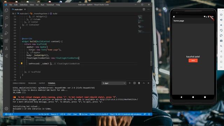Viewport: 224px width, 126px height.
Task: Open editor More Actions menu
Action: click(148, 9)
